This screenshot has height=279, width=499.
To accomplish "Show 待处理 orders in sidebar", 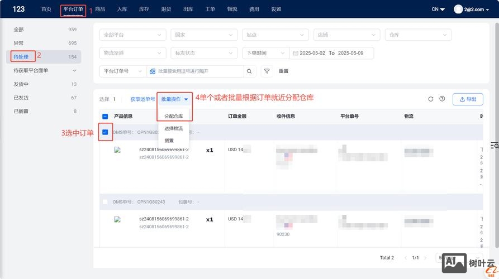I will [44, 56].
